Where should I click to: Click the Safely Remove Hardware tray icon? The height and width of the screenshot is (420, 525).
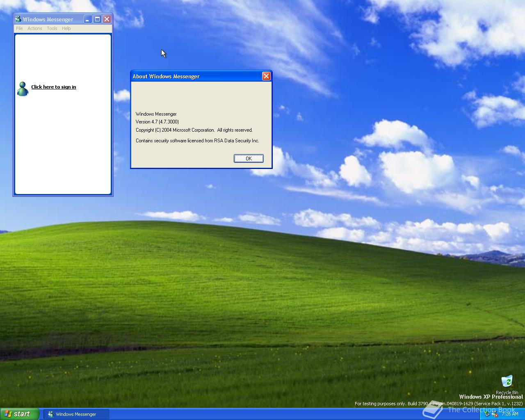(487, 414)
